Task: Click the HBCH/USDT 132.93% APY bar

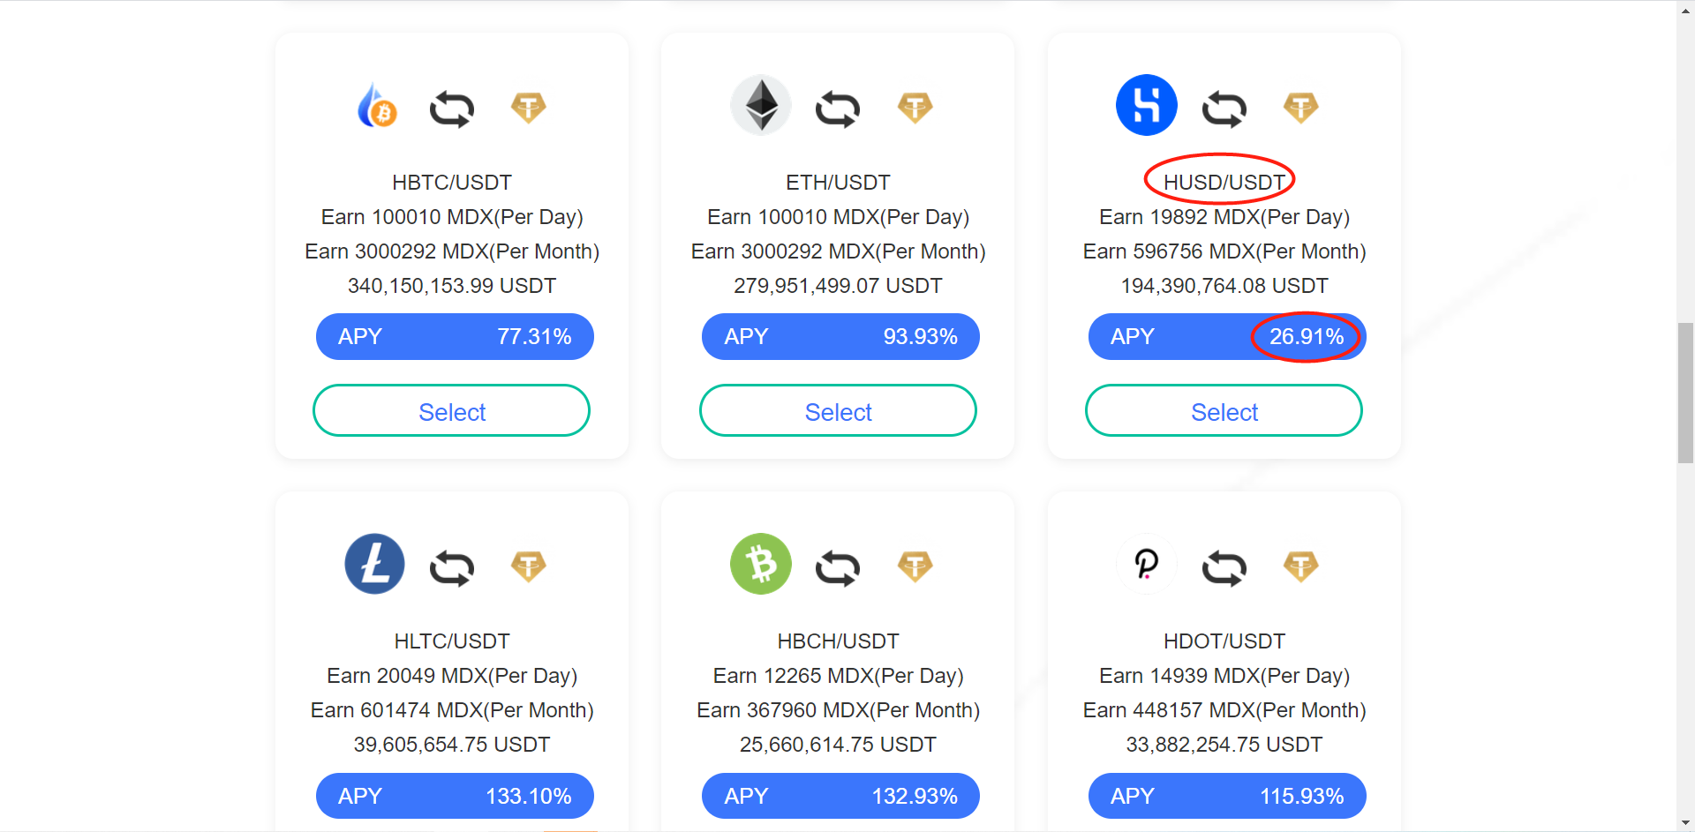Action: coord(840,796)
